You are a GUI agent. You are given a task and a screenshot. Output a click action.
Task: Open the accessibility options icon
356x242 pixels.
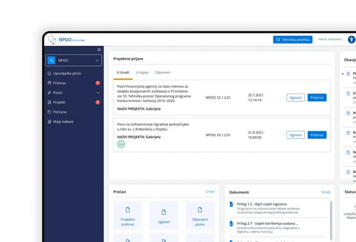pyautogui.click(x=352, y=40)
